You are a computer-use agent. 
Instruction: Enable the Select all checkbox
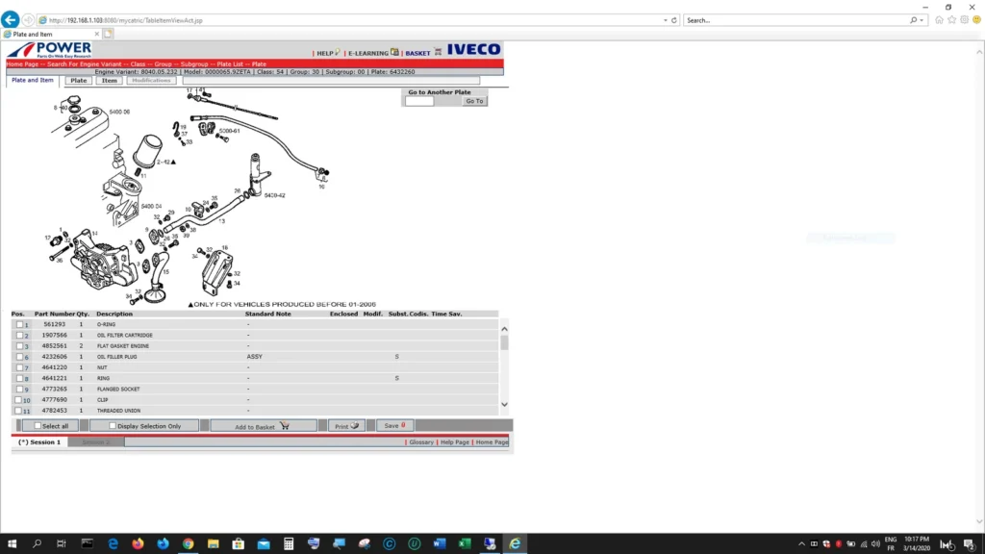click(x=36, y=425)
